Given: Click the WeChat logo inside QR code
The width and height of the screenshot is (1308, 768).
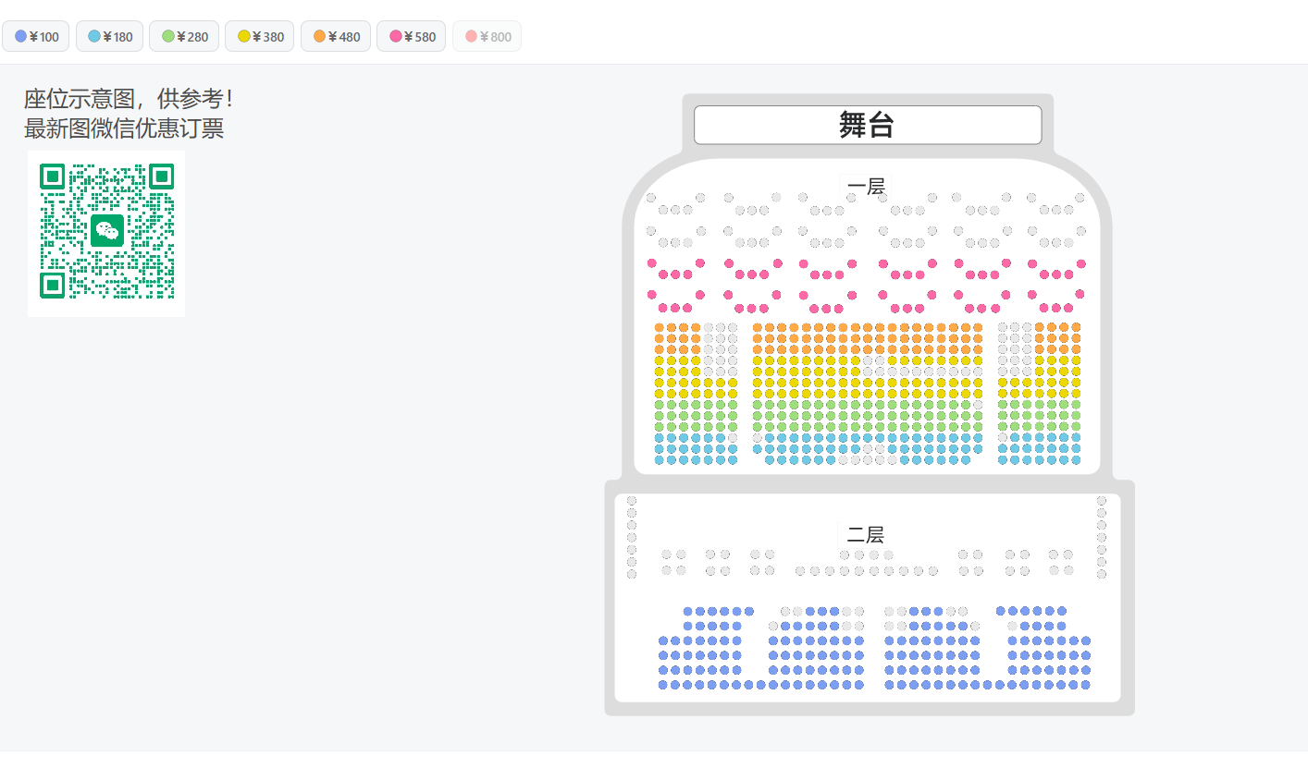Looking at the screenshot, I should [107, 230].
